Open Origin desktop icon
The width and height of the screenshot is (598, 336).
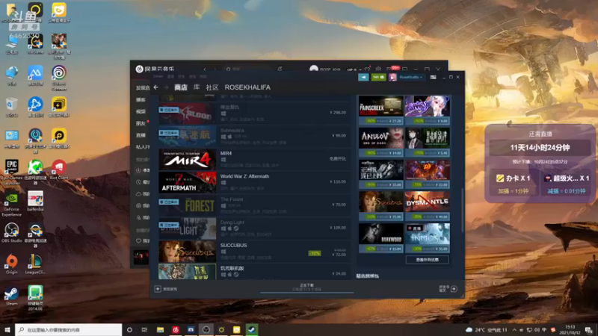click(11, 264)
